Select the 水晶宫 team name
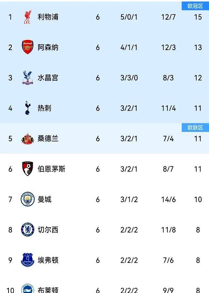This screenshot has width=209, height=293. click(x=48, y=78)
